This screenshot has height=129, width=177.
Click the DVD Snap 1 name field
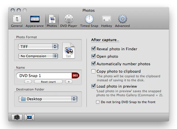point(44,75)
